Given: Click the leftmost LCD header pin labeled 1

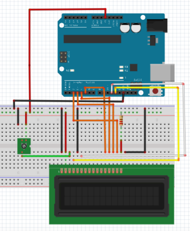Looking at the screenshot, I should click(62, 171).
